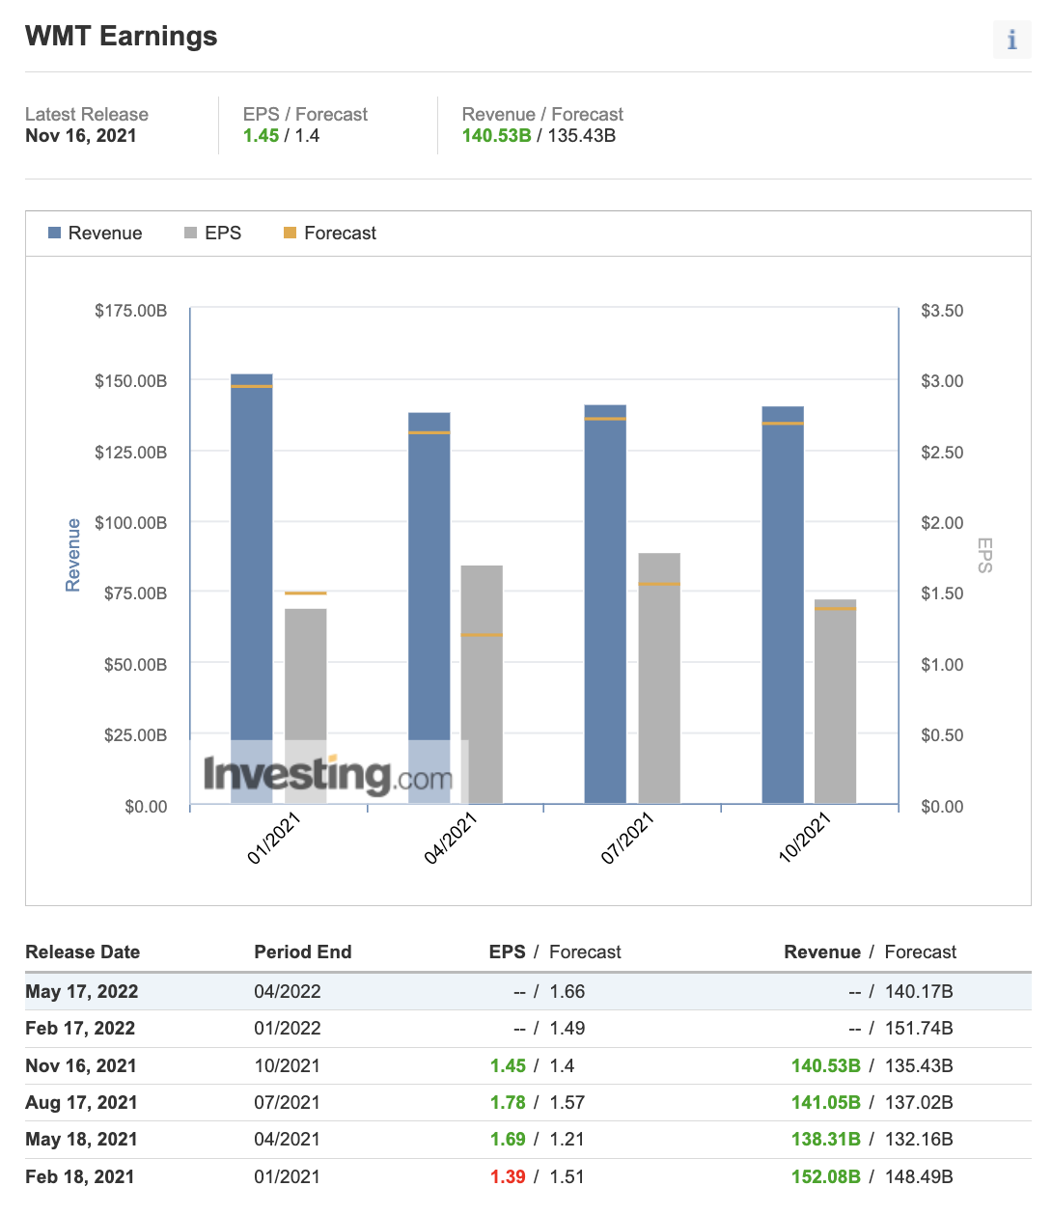Viewport: 1052px width, 1214px height.
Task: Click the gray EPS bar for 10/2021
Action: pyautogui.click(x=835, y=703)
